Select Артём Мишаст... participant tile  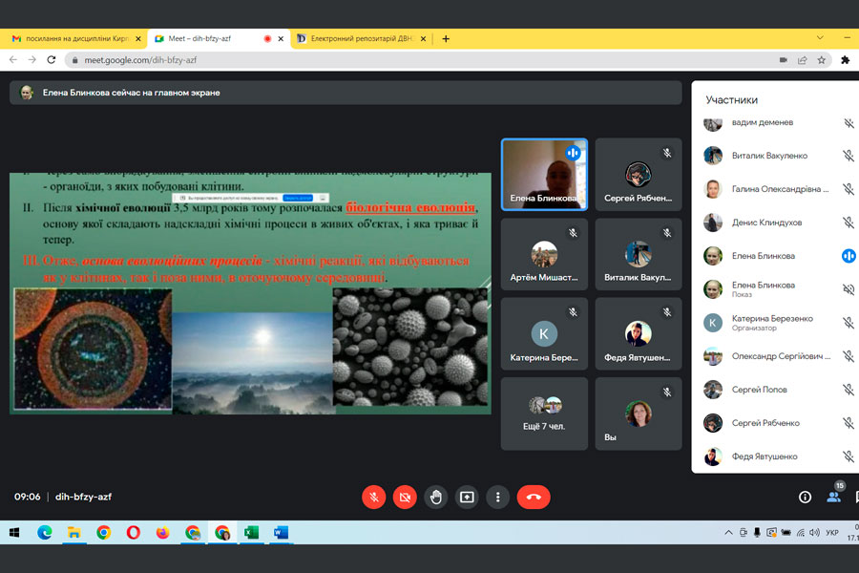click(544, 254)
